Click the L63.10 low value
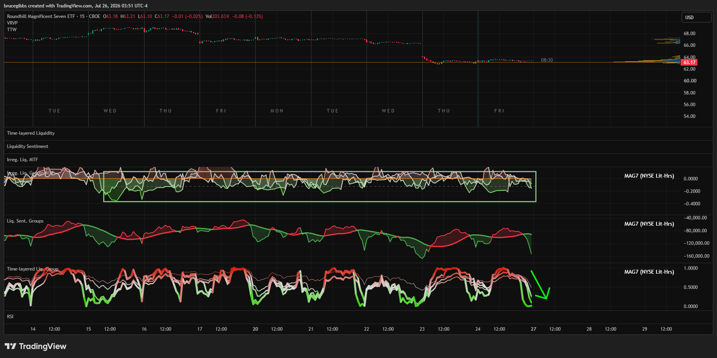717x358 pixels. coord(145,16)
